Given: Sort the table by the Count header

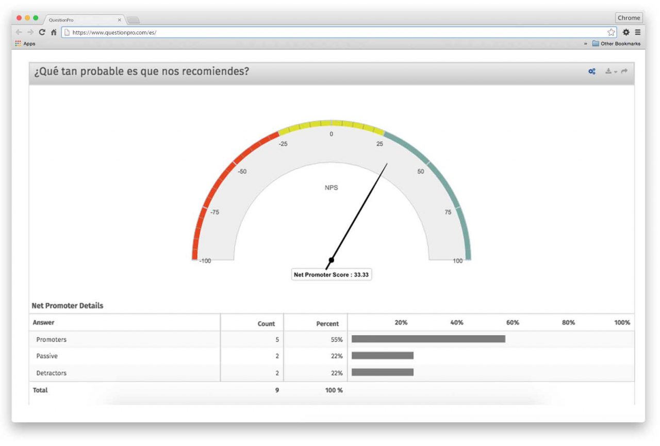Looking at the screenshot, I should (x=266, y=324).
